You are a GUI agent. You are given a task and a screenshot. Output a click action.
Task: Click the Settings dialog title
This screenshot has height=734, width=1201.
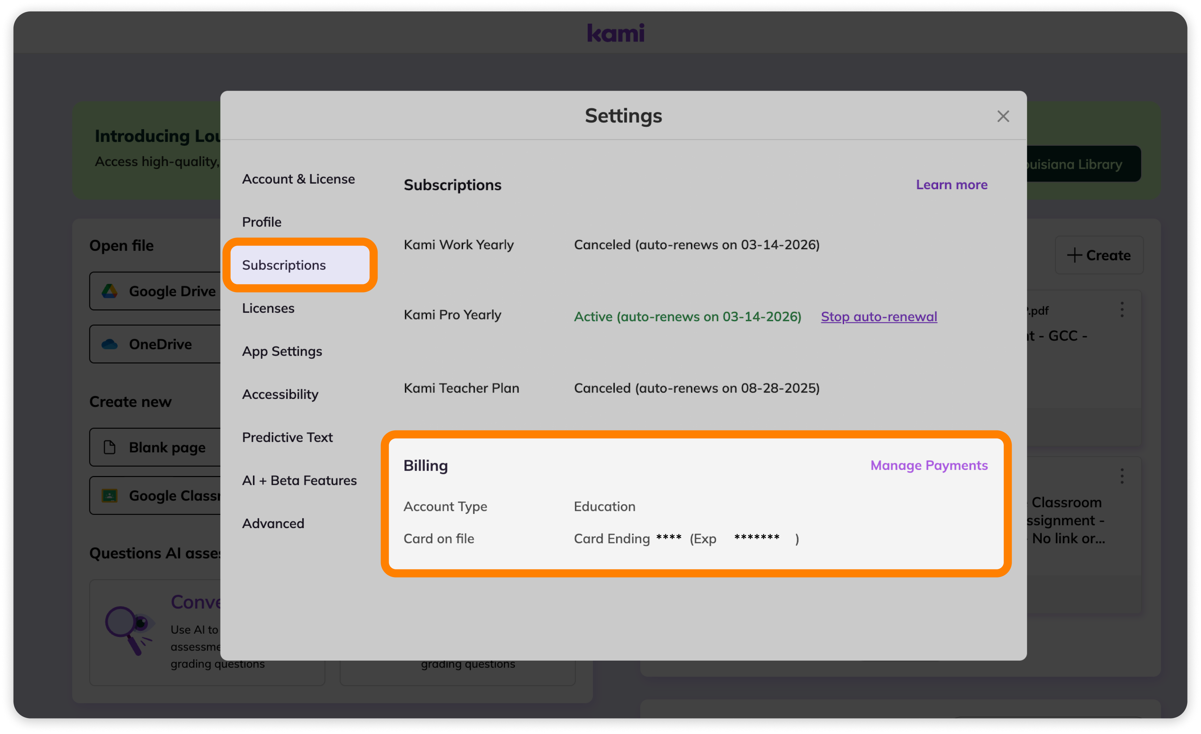click(x=623, y=116)
